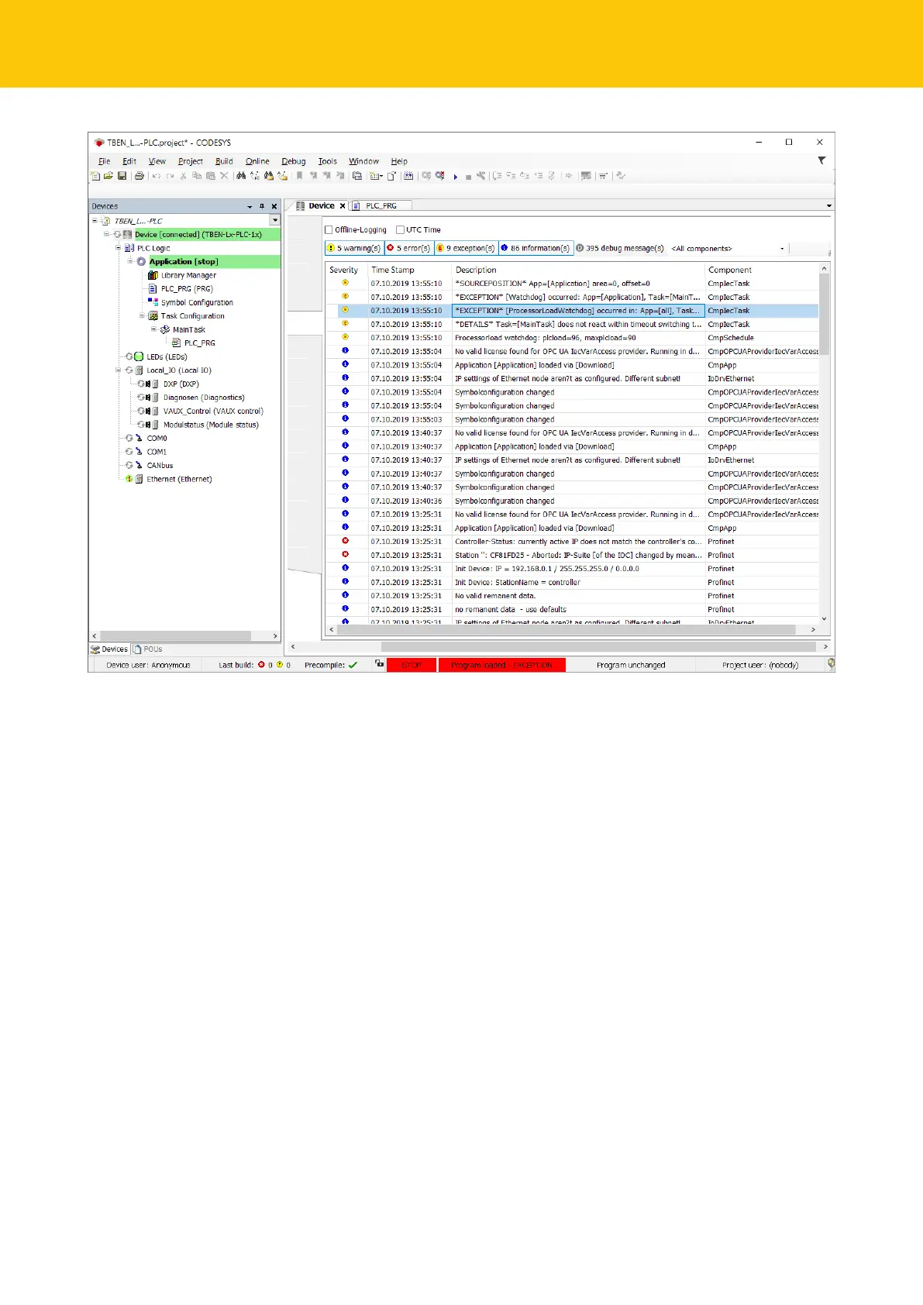
Task: Start the application with the play icon
Action: tap(456, 177)
